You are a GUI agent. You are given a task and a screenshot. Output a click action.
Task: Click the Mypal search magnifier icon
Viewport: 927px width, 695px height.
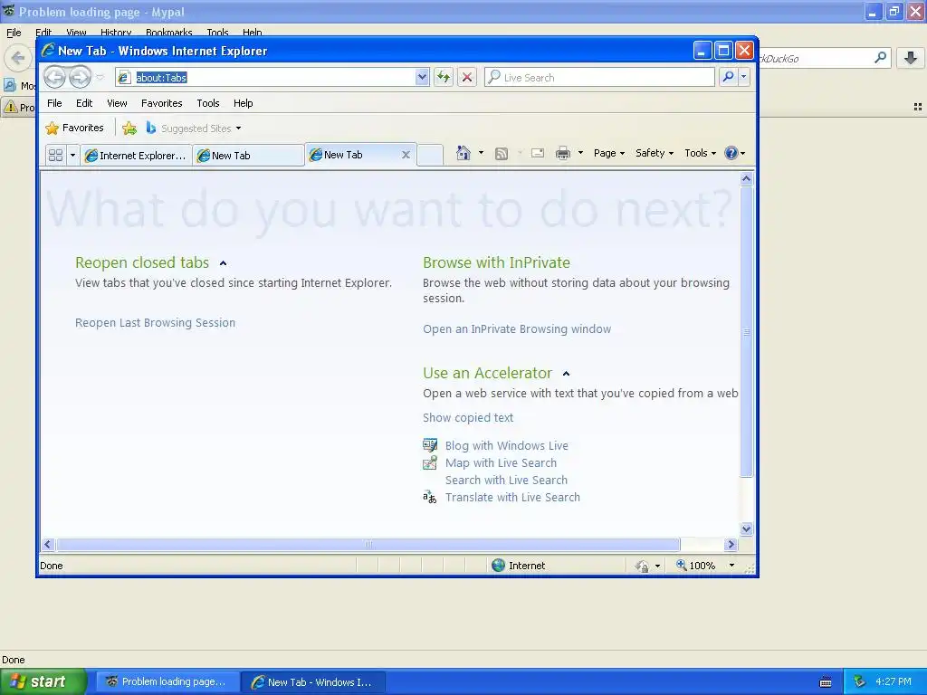click(x=880, y=57)
